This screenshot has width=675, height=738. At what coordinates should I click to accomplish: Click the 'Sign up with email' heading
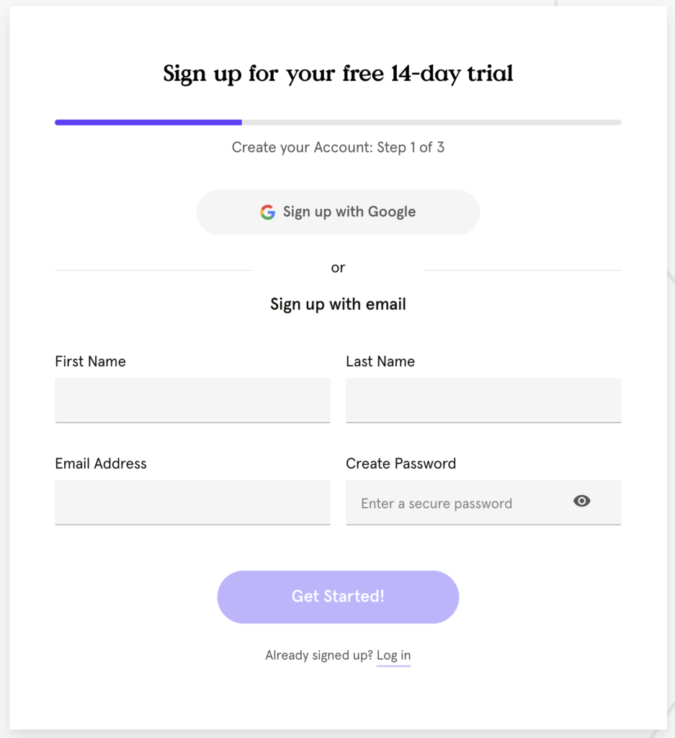(x=338, y=304)
